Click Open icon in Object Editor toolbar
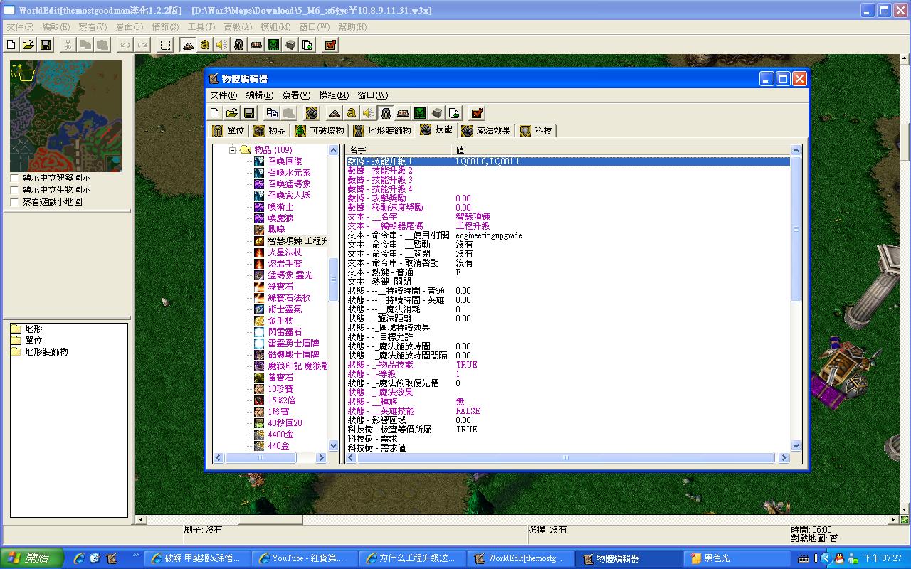Viewport: 911px width, 569px height. (x=232, y=113)
